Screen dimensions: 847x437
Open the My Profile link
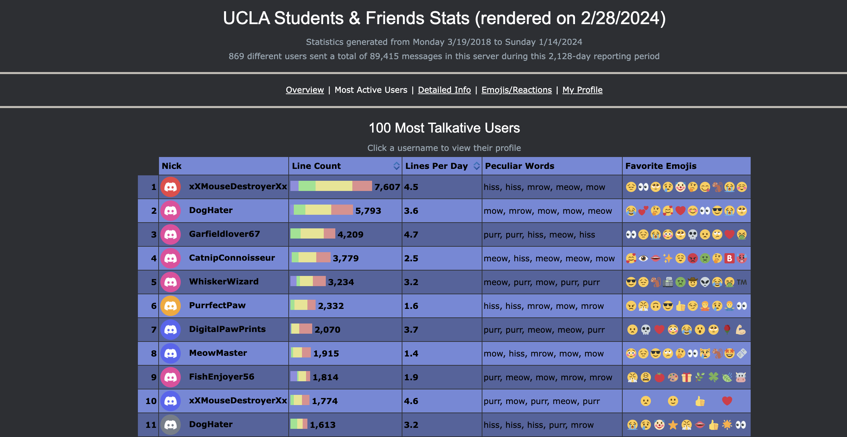pos(582,90)
